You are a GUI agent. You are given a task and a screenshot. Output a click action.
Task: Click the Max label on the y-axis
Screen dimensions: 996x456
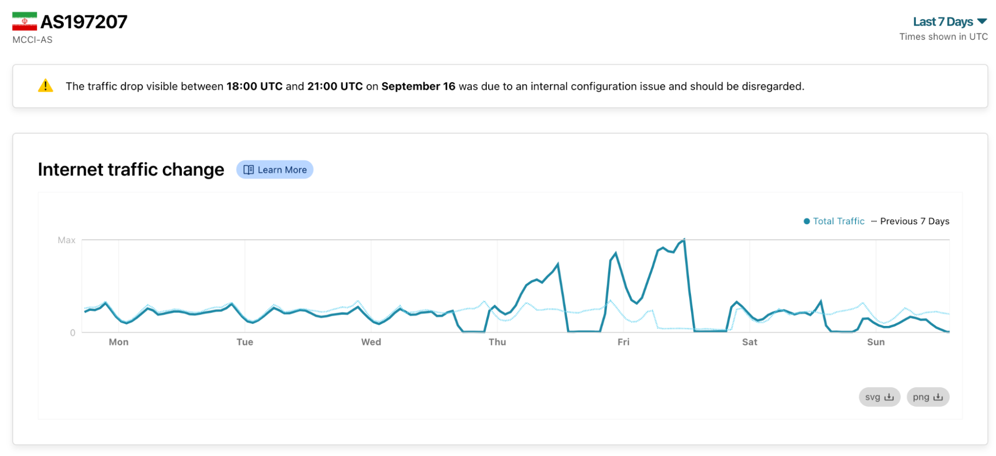(66, 240)
